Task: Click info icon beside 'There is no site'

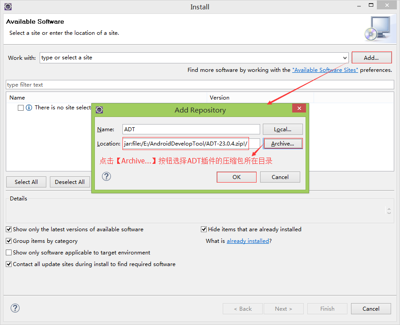Action: click(29, 108)
